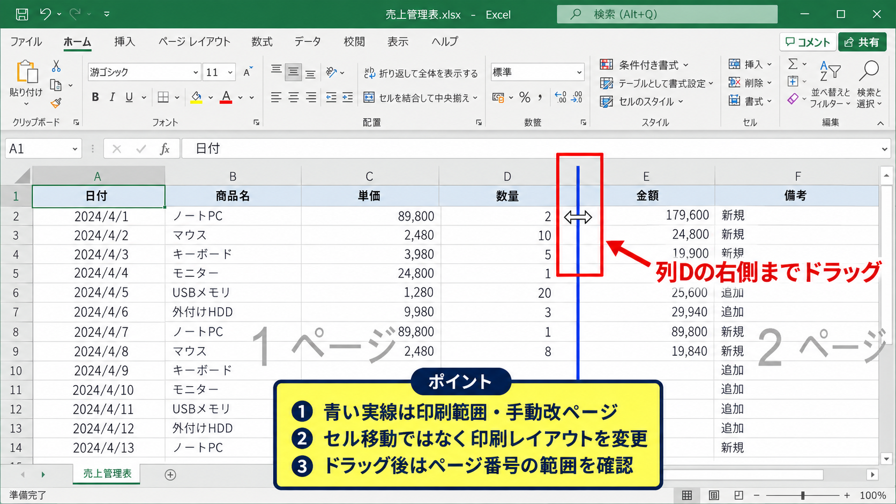Switch to the ページ レイアウト tab
This screenshot has height=504, width=896.
coord(194,42)
